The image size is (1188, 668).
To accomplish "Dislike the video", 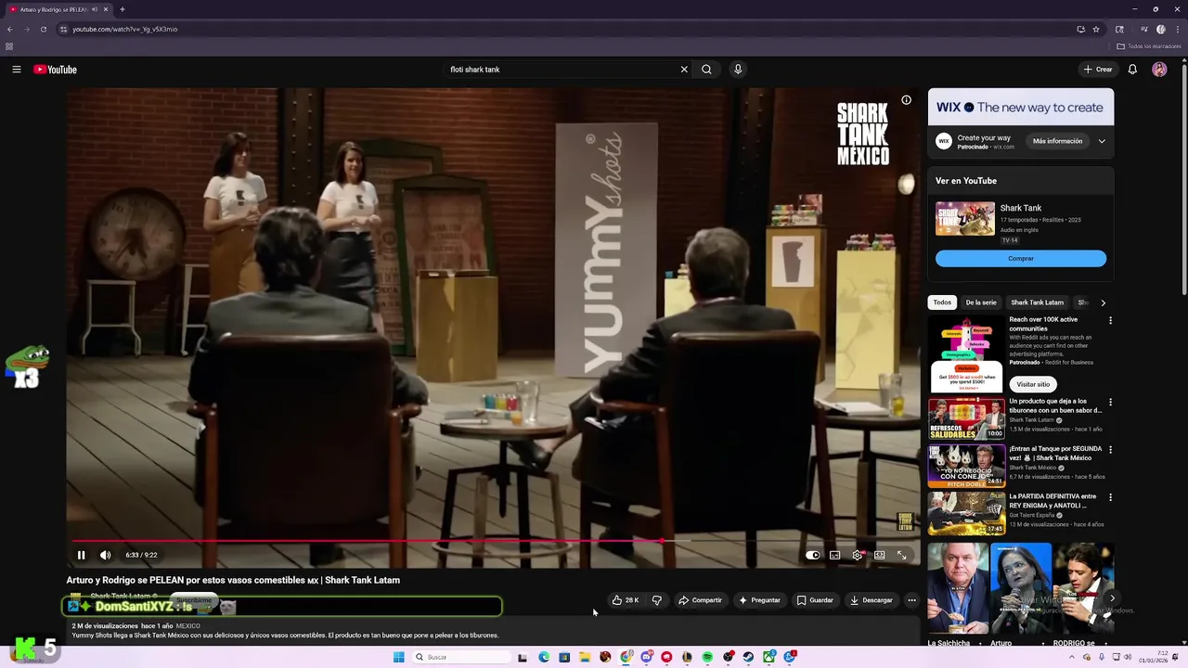I will (x=656, y=600).
